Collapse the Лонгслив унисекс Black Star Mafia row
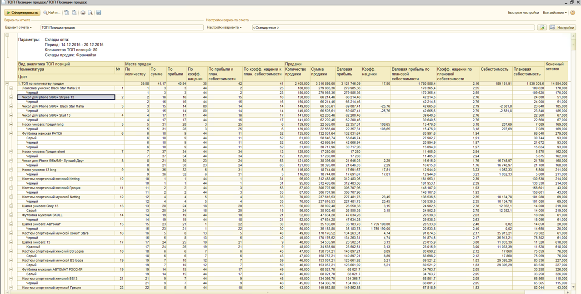Image resolution: width=581 pixels, height=294 pixels. coord(11,88)
